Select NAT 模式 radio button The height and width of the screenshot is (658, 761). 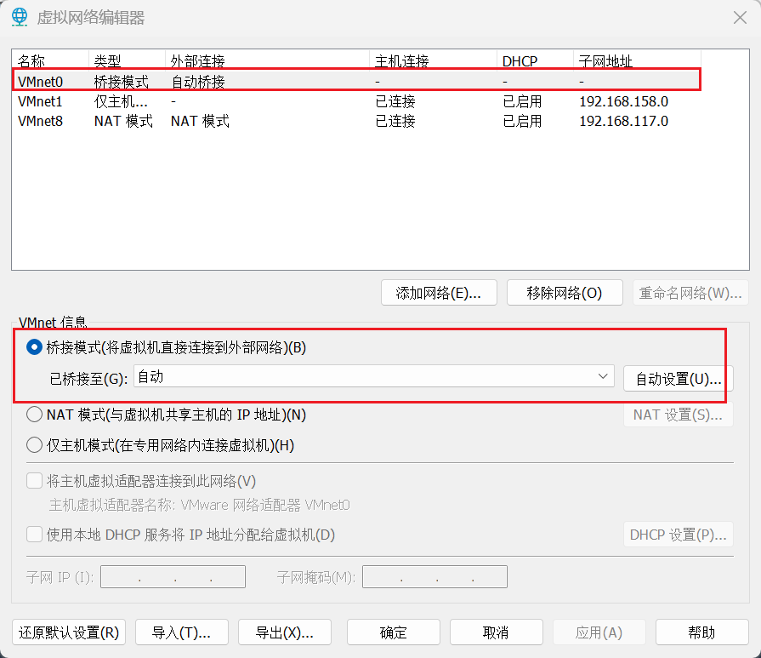click(x=34, y=415)
